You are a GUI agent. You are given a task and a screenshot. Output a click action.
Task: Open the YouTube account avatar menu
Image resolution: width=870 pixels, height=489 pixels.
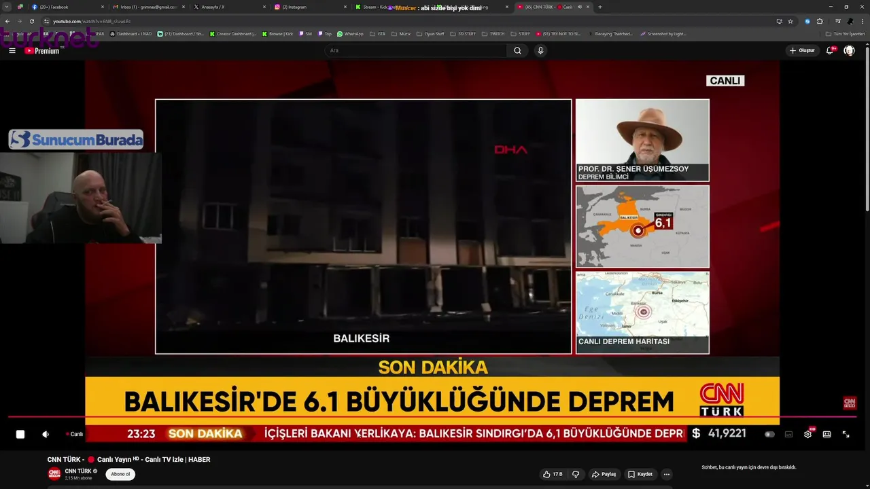click(x=849, y=50)
